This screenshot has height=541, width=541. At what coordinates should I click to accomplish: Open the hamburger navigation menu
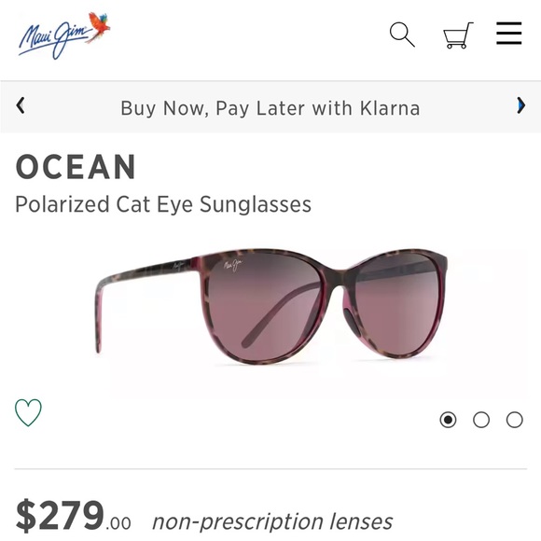(509, 34)
